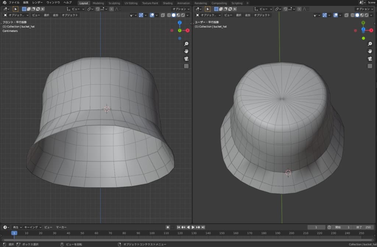Toggle X-ray mode in left viewport
Viewport: 377px width, 247px height.
(x=163, y=15)
